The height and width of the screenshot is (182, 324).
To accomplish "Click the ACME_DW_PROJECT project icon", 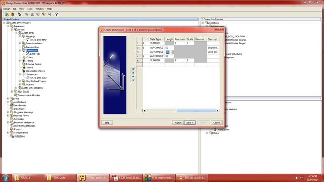I will pos(8,23).
